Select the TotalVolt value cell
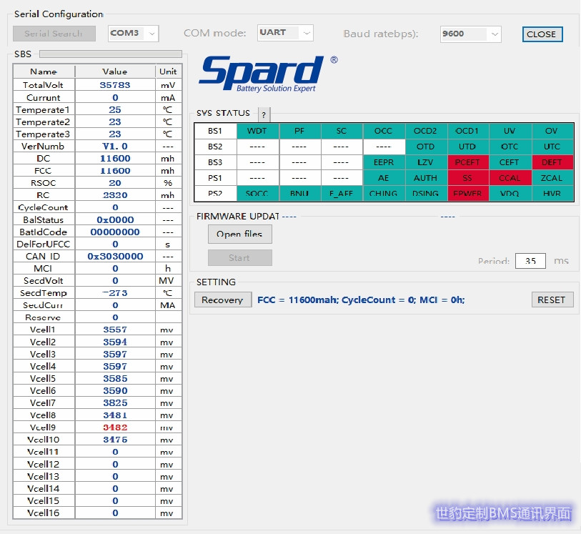The width and height of the screenshot is (581, 534). (115, 85)
